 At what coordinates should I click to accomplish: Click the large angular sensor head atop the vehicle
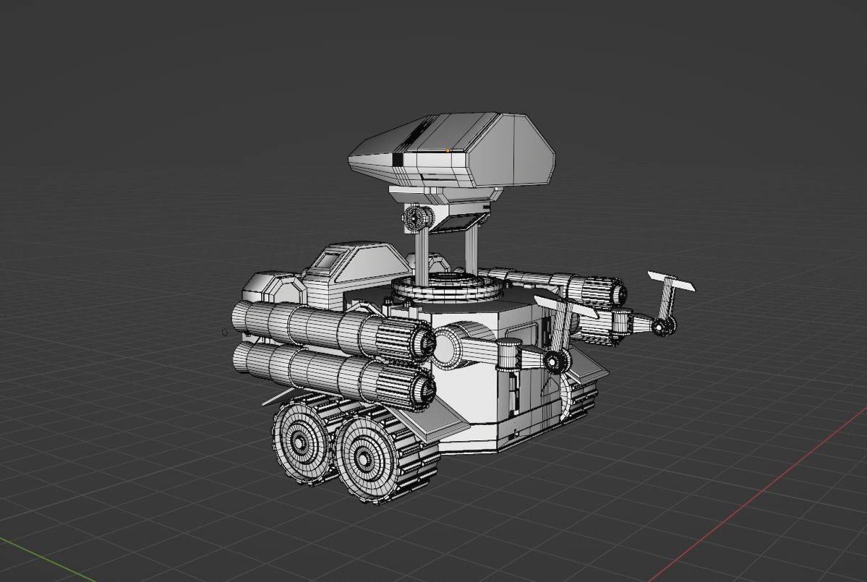[x=452, y=151]
